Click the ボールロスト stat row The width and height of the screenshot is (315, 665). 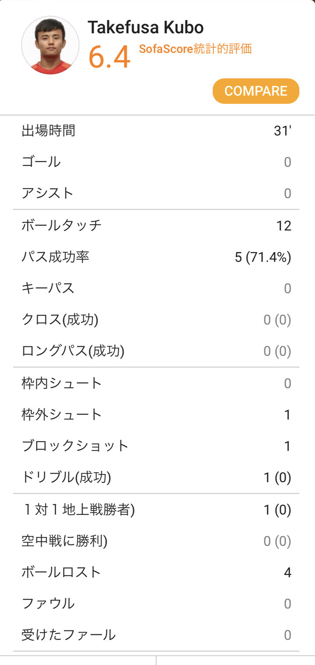click(x=156, y=573)
